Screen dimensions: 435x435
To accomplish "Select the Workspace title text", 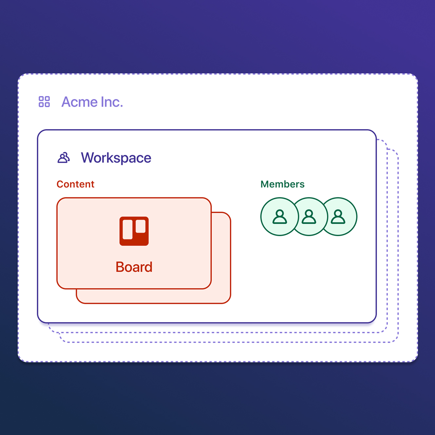I will 116,158.
